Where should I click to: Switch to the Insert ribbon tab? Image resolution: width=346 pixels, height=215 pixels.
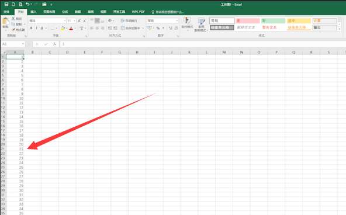coord(33,12)
